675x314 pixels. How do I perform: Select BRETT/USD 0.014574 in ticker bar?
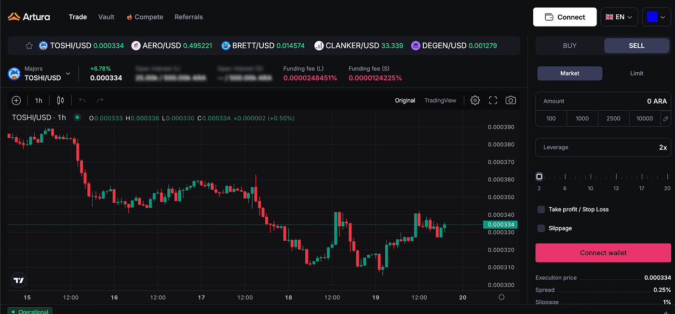point(263,46)
